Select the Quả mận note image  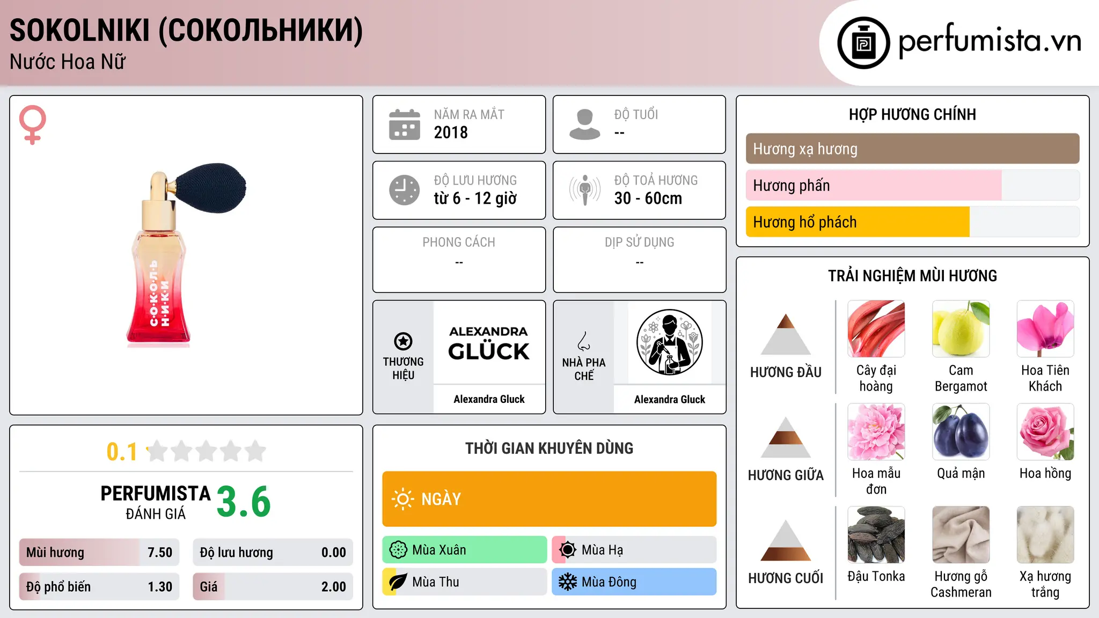(x=961, y=432)
